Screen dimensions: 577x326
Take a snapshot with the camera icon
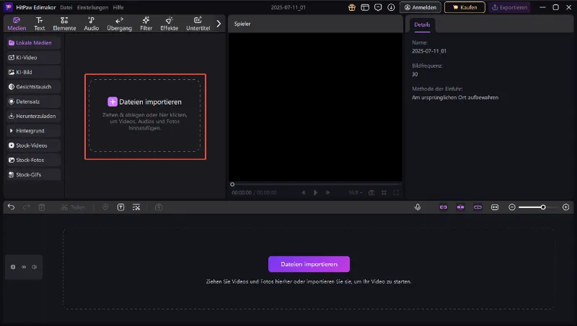tap(371, 193)
